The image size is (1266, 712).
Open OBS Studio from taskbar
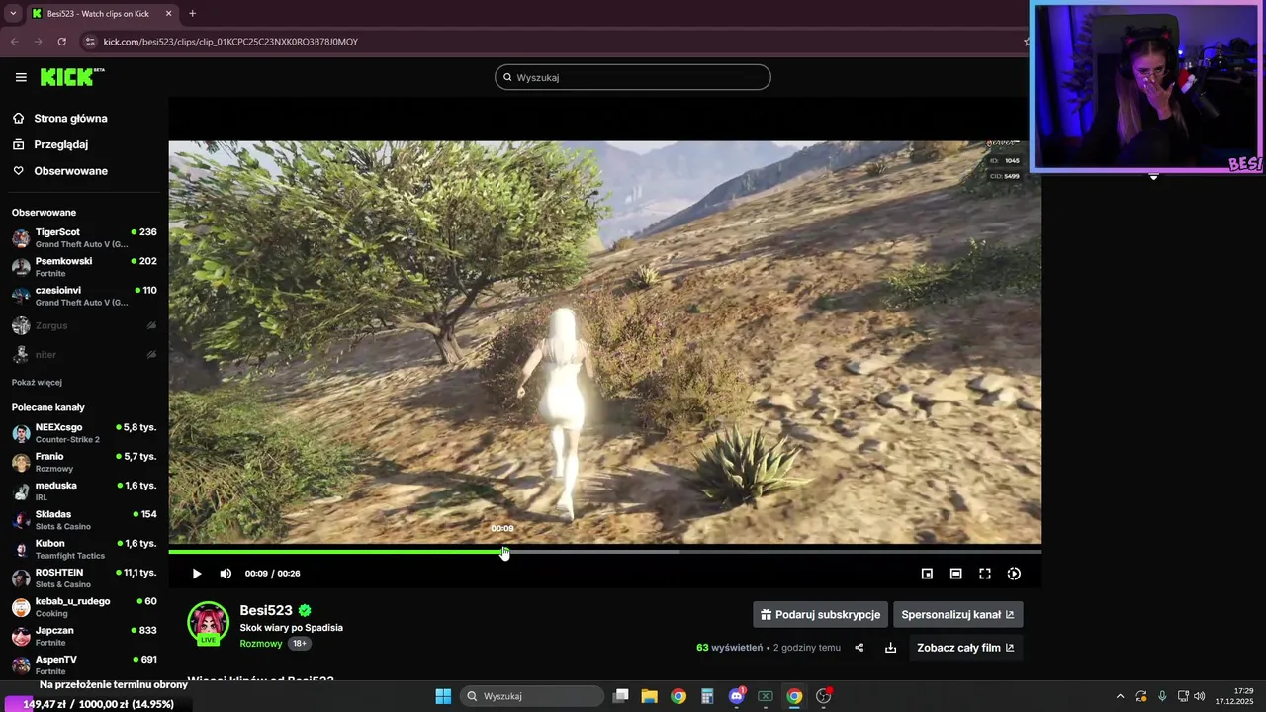[823, 696]
